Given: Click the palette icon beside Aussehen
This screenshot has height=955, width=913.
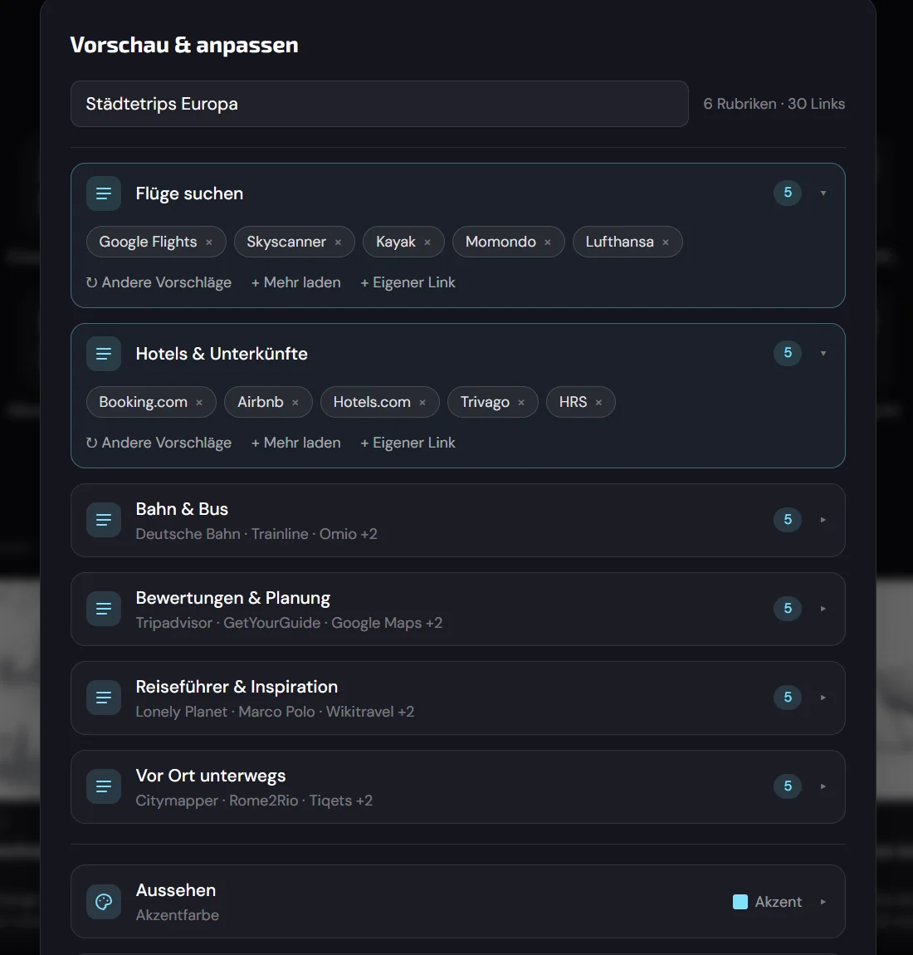Looking at the screenshot, I should click(x=104, y=901).
